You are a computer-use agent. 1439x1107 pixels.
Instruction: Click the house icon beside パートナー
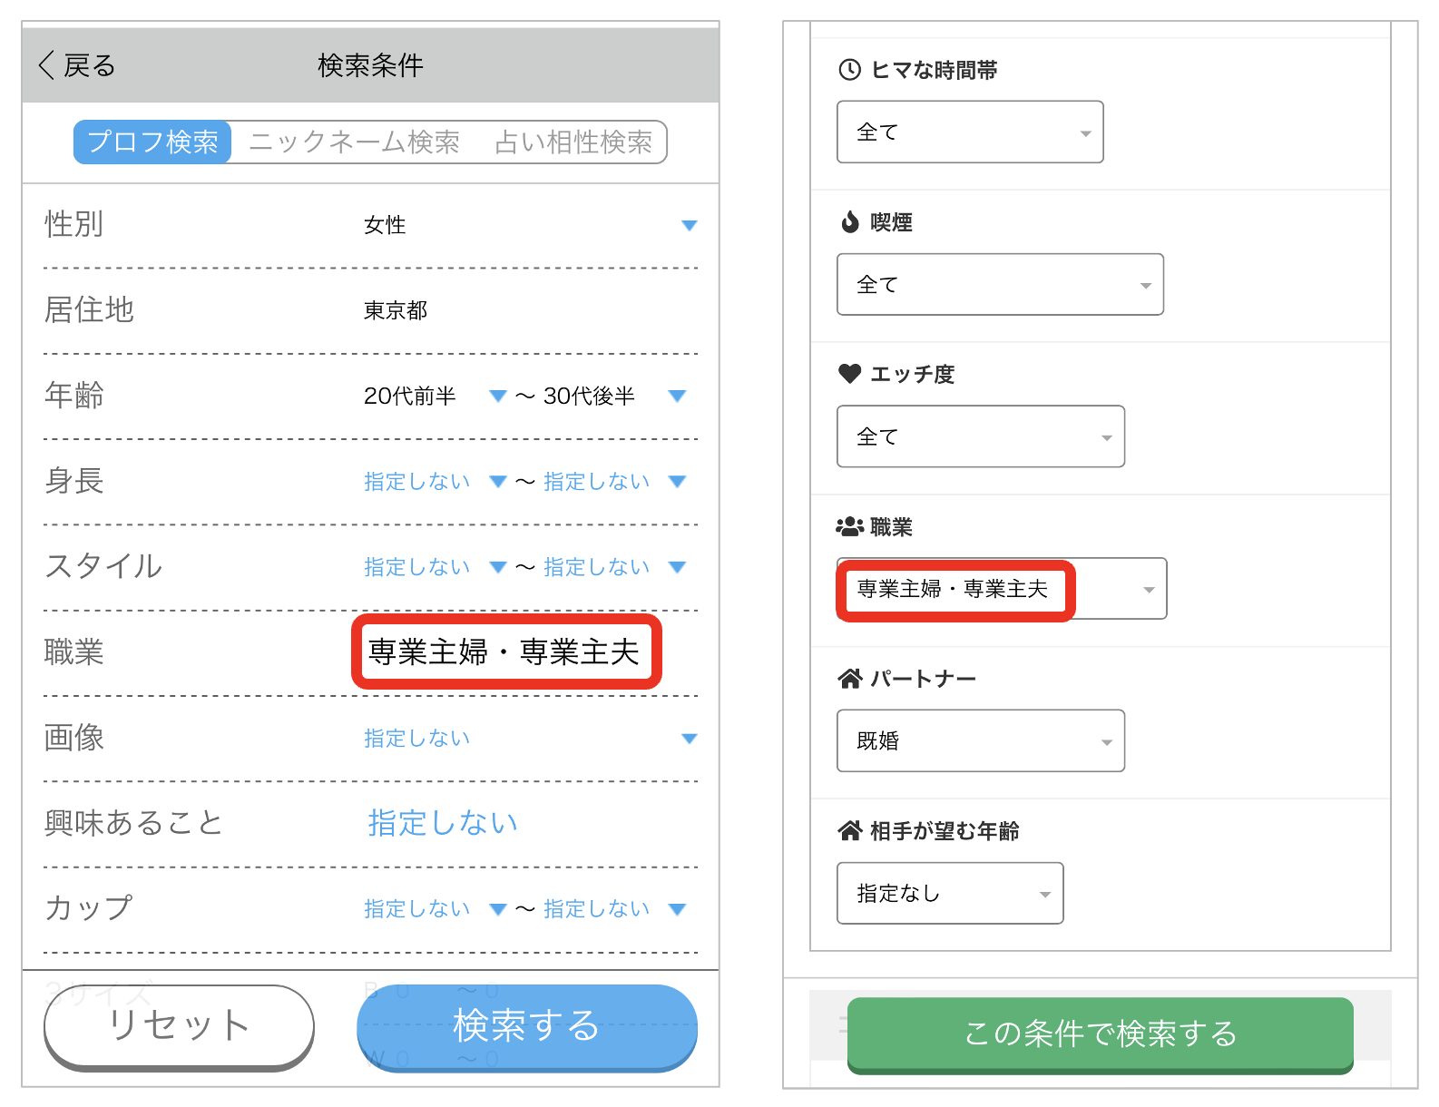849,679
